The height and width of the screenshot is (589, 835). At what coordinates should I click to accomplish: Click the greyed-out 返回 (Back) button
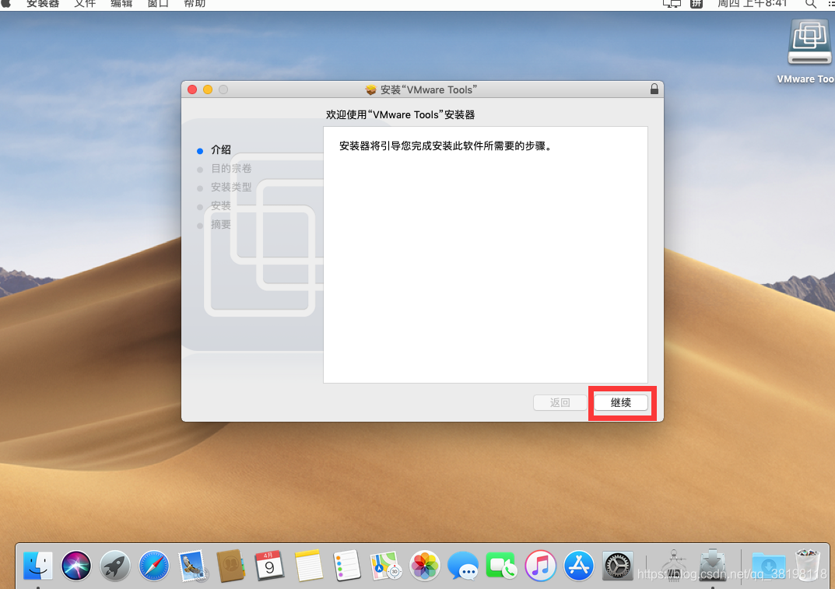(x=560, y=402)
